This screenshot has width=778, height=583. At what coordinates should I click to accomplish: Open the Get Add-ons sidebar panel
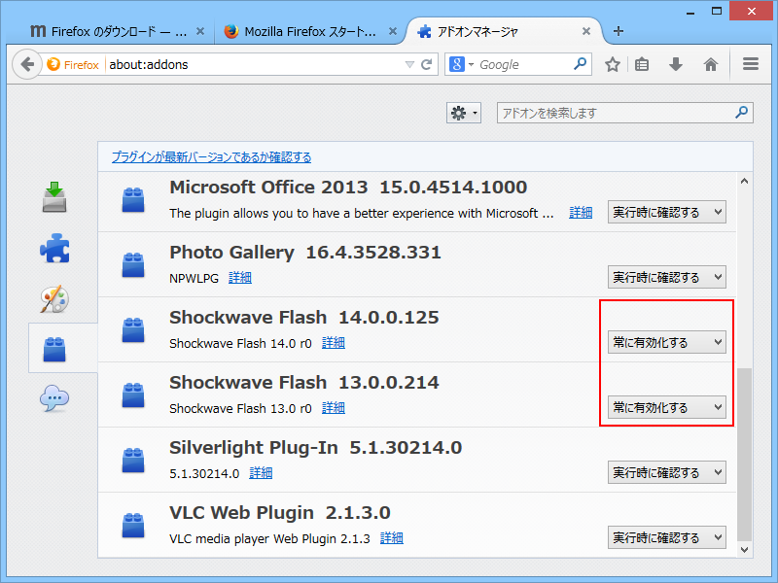pyautogui.click(x=53, y=196)
